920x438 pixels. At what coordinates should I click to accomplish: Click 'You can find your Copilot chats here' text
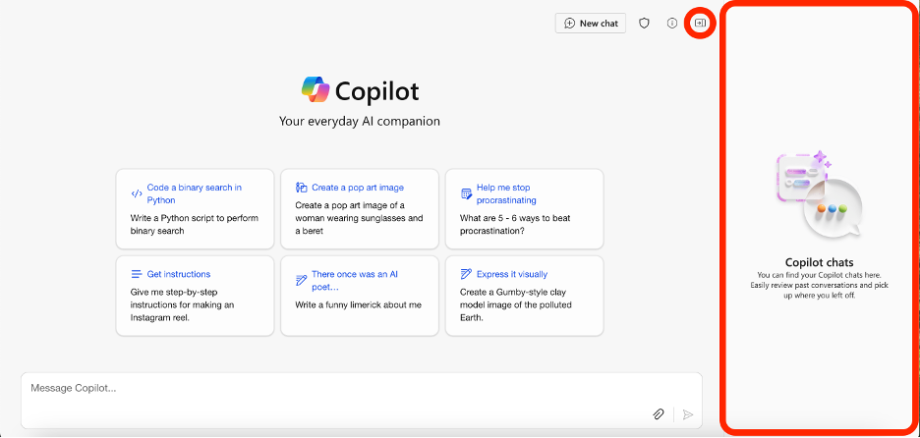(x=819, y=274)
